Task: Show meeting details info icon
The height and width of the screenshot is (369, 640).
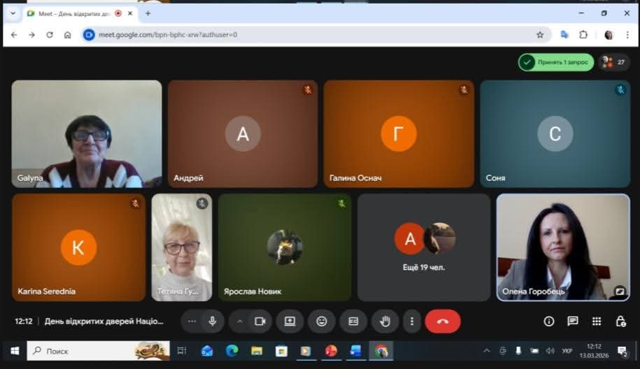Action: point(549,321)
